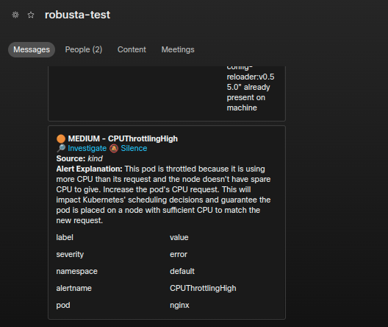Screen dimensions: 388x327
Task: Click the magnifying glass Investigate icon
Action: coord(61,148)
